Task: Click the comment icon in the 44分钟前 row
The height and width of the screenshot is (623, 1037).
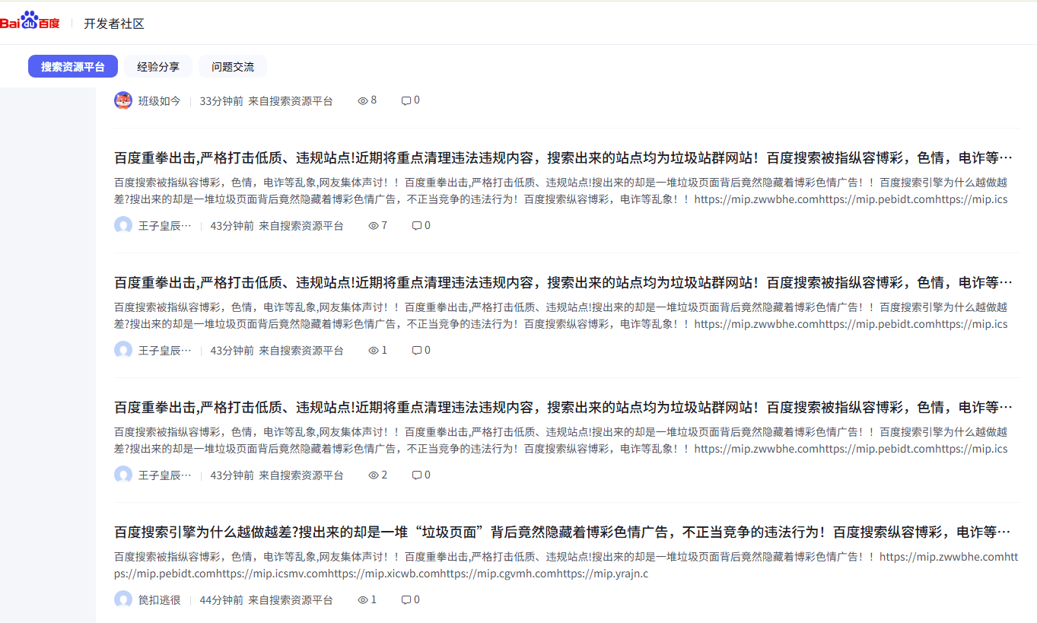Action: (x=406, y=599)
